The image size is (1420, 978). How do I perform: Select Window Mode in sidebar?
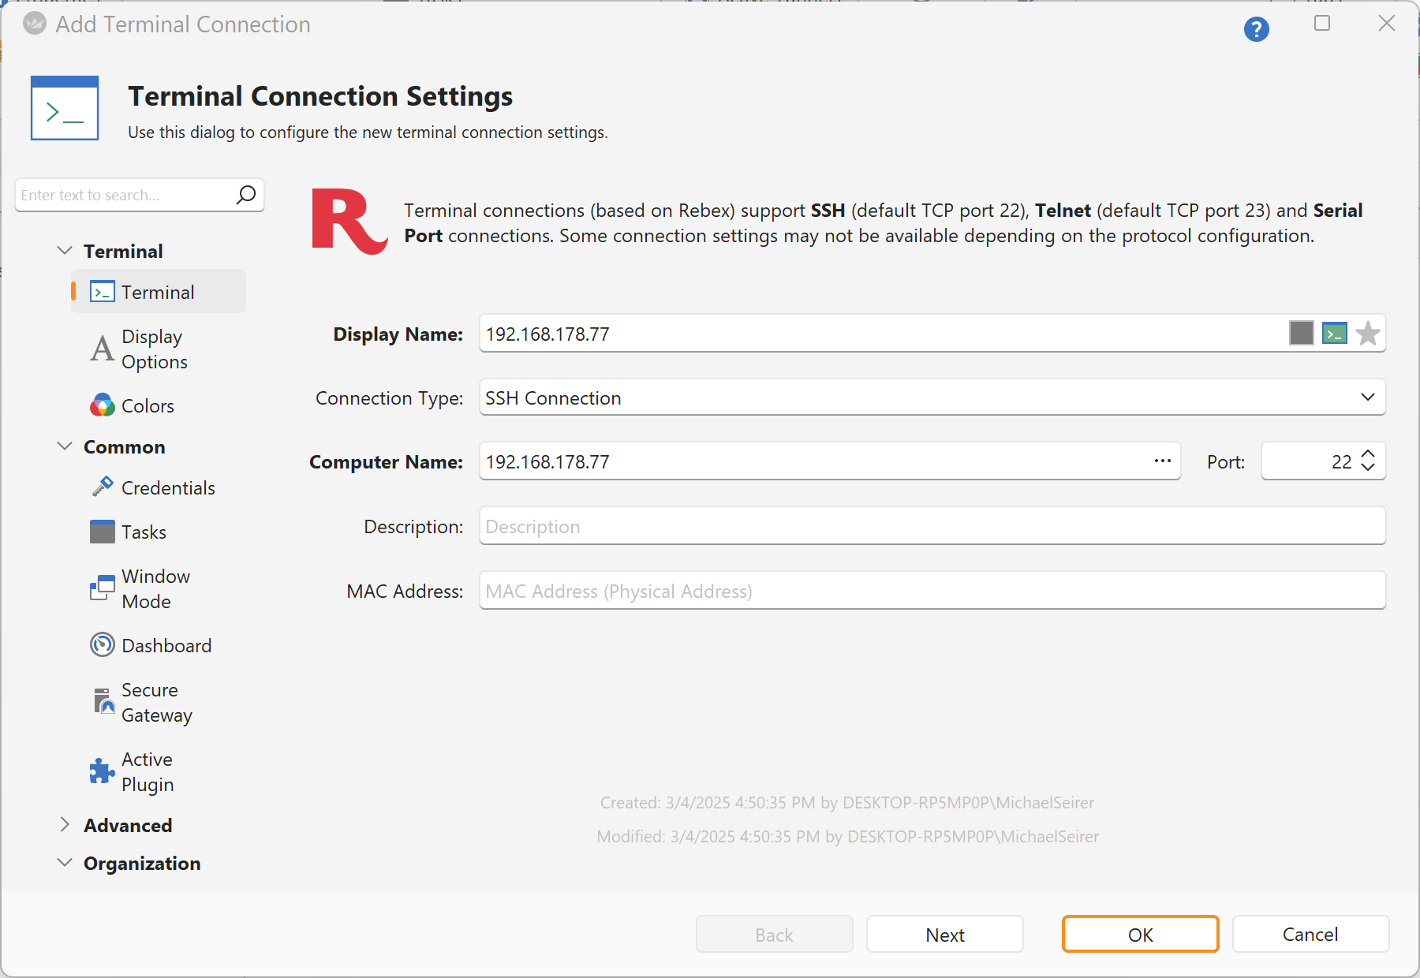click(155, 589)
